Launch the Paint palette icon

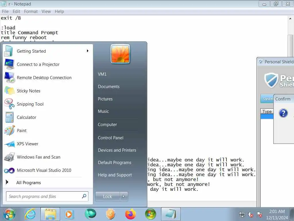pyautogui.click(x=9, y=130)
